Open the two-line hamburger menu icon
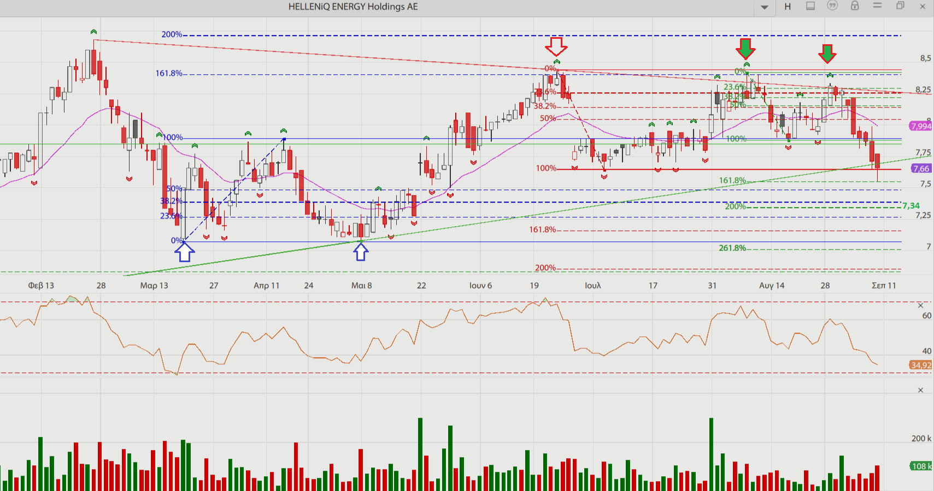Image resolution: width=934 pixels, height=491 pixels. [x=877, y=5]
